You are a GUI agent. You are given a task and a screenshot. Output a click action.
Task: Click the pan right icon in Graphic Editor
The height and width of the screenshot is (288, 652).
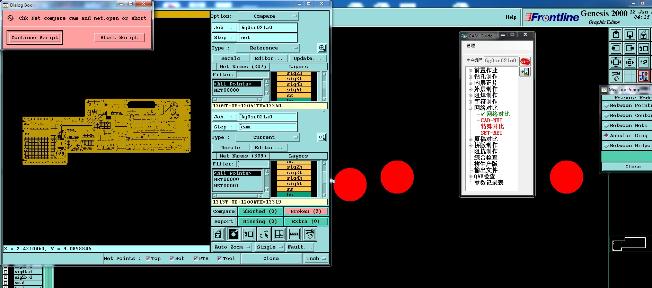(629, 48)
